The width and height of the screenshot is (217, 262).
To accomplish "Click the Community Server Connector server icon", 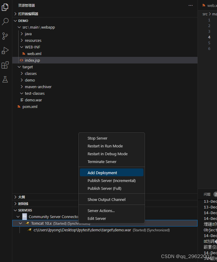I will (25, 217).
